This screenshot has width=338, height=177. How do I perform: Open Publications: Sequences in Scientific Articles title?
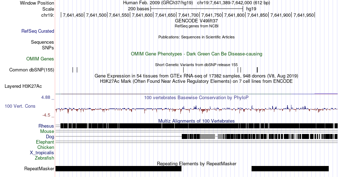[x=196, y=37]
